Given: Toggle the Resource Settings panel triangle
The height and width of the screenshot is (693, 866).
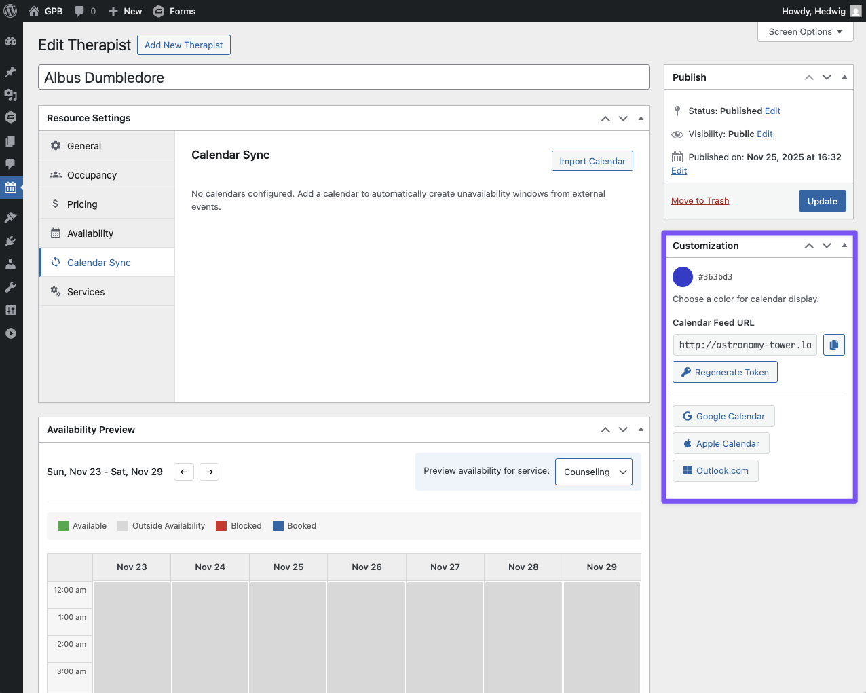Looking at the screenshot, I should point(641,118).
